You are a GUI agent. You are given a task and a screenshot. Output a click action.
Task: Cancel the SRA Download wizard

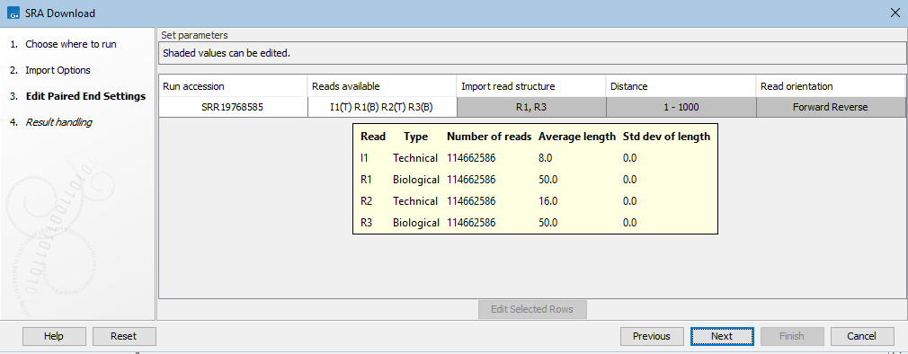coord(862,336)
